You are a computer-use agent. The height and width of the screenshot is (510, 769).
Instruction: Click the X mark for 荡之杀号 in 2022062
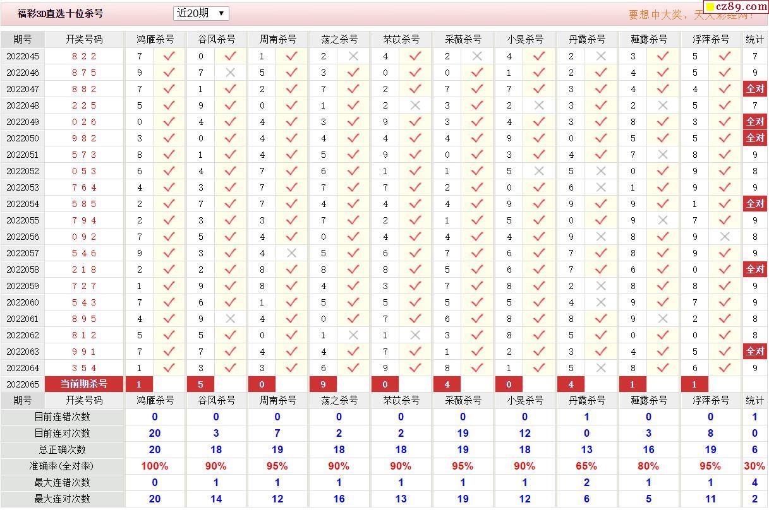coord(353,335)
